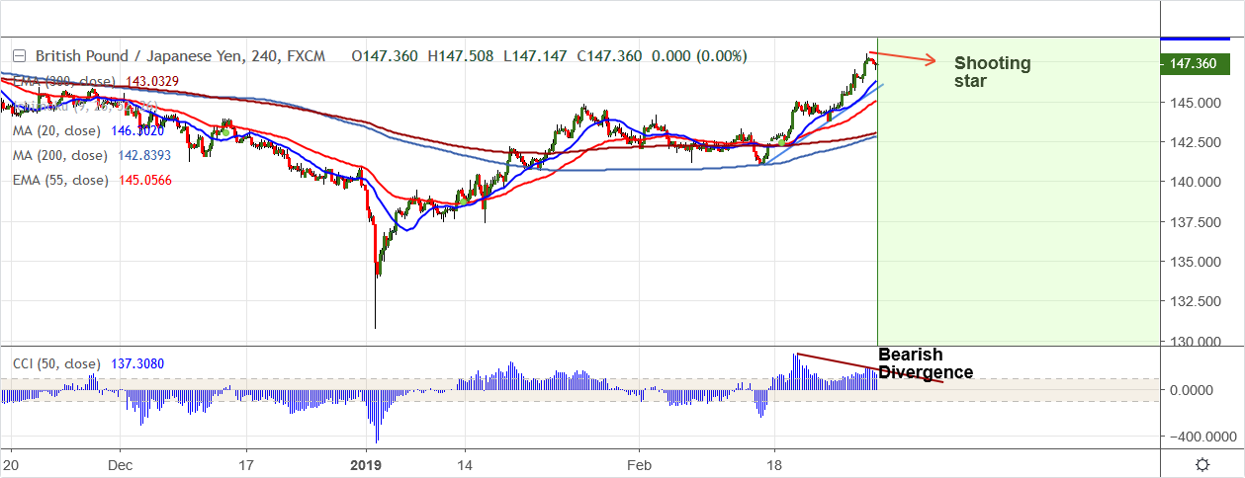The height and width of the screenshot is (478, 1245).
Task: Select the Ichimoku indicator legend entry
Action: click(86, 105)
